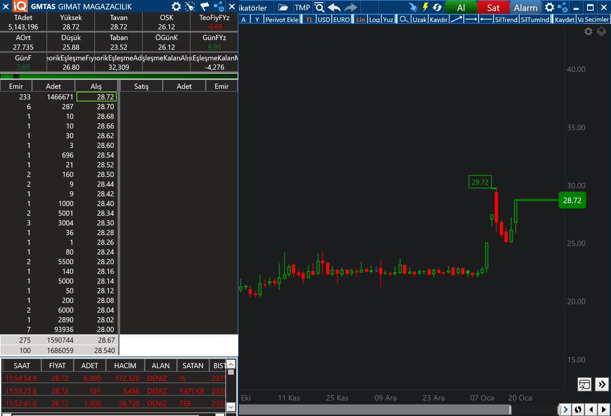Click the 29.72 high price marker
611x416 pixels.
(480, 182)
